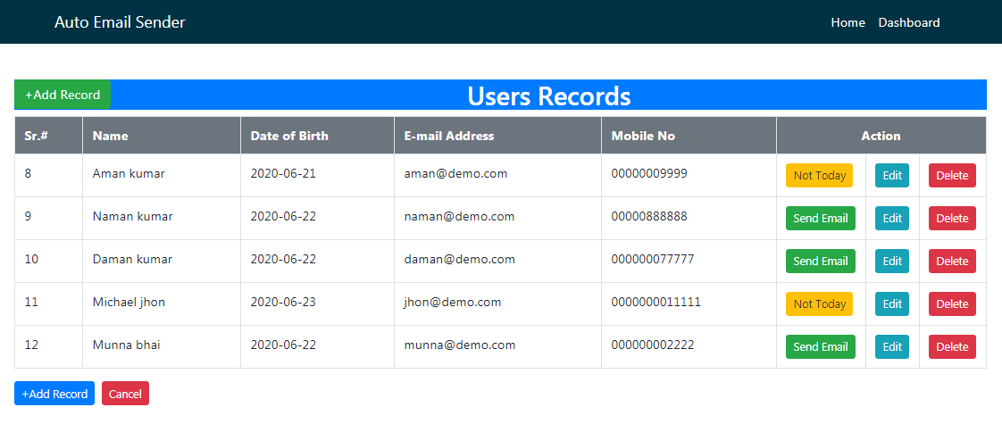This screenshot has width=1002, height=424.
Task: Click the Mobile No column header
Action: tap(689, 136)
